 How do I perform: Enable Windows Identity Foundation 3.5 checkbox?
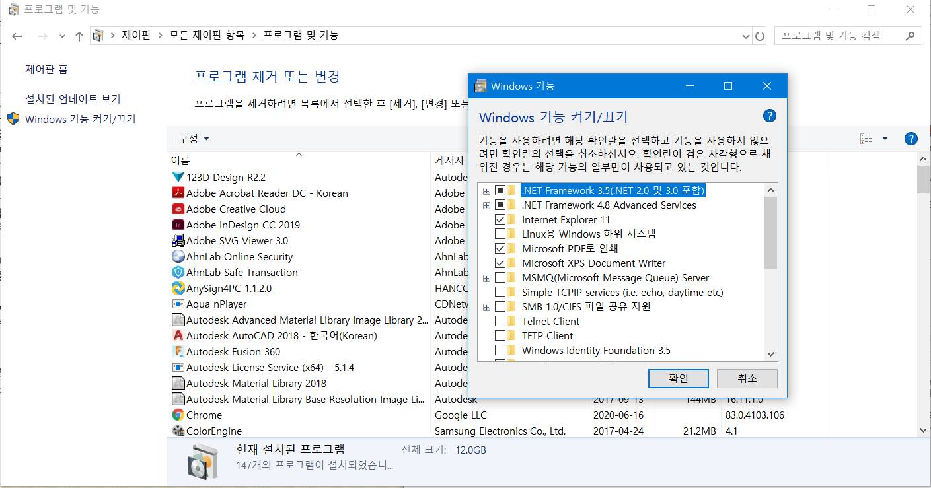pos(500,351)
